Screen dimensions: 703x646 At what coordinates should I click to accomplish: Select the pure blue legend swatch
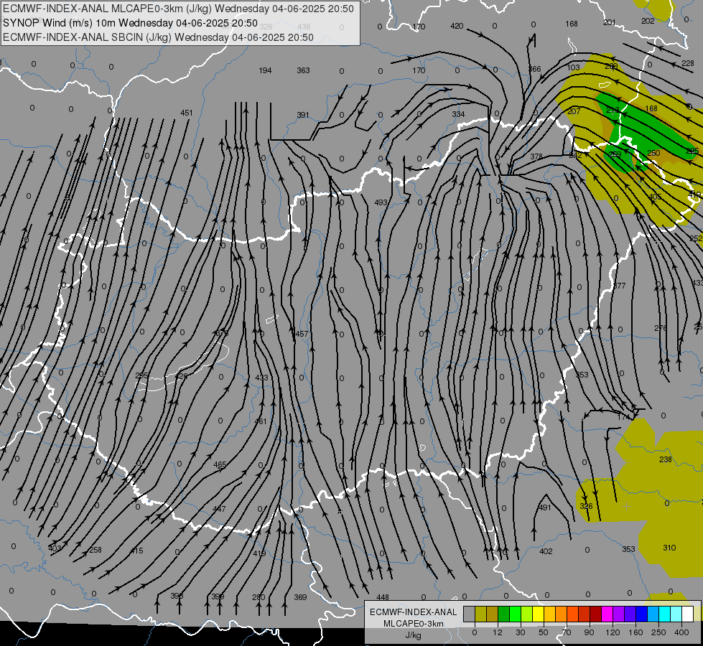click(641, 614)
